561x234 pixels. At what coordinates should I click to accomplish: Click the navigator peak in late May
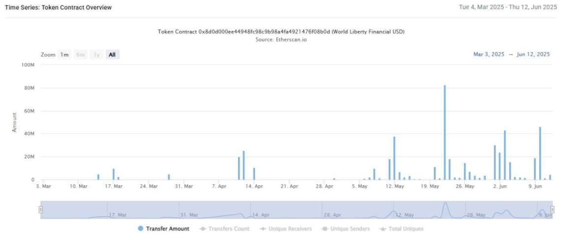click(x=445, y=205)
